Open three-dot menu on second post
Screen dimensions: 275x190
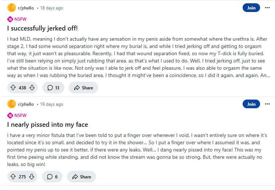point(267,104)
